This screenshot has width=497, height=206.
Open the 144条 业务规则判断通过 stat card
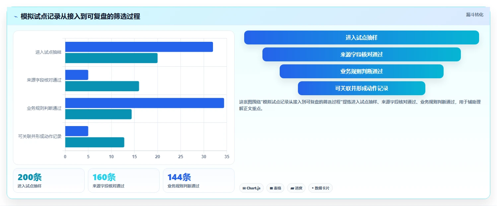[x=199, y=180]
